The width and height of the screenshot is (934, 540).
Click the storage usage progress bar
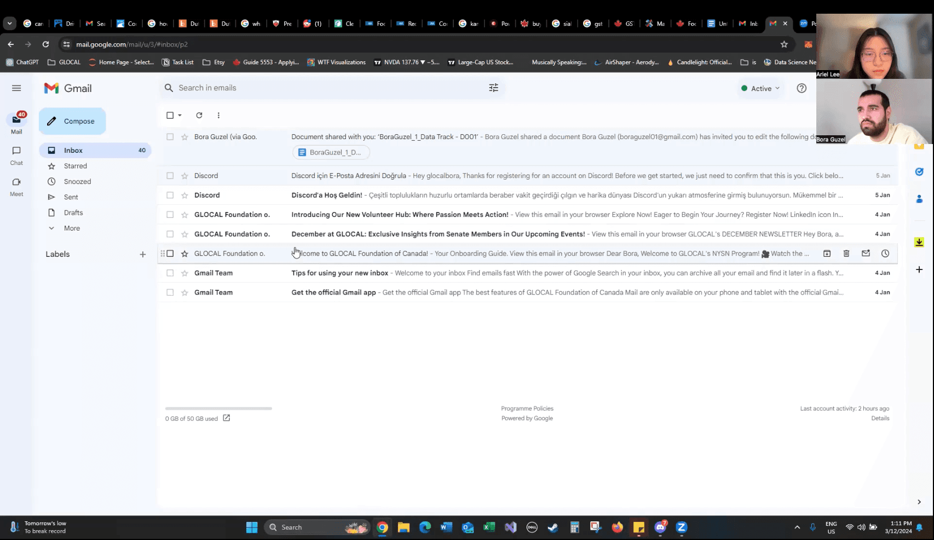tap(218, 409)
